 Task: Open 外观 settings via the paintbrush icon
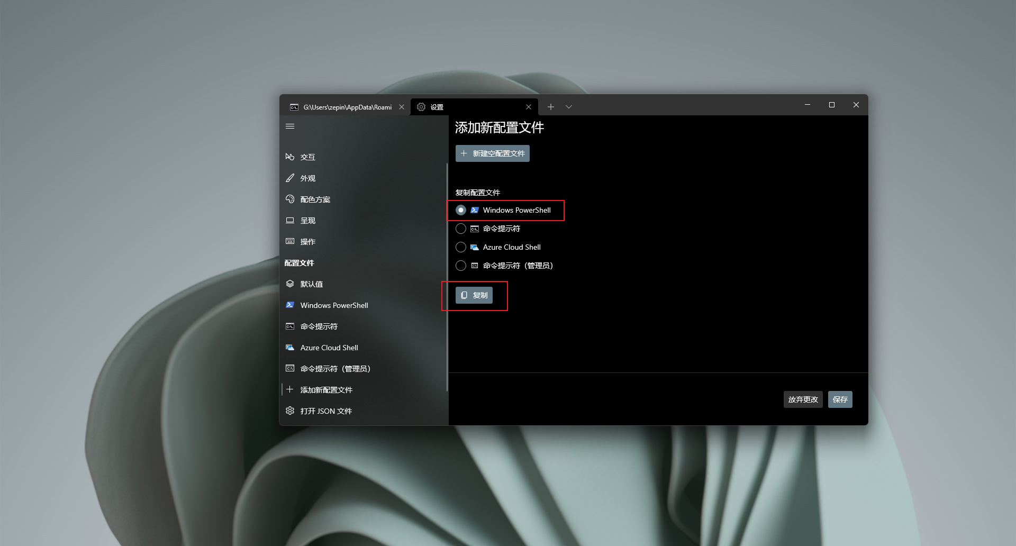click(290, 178)
